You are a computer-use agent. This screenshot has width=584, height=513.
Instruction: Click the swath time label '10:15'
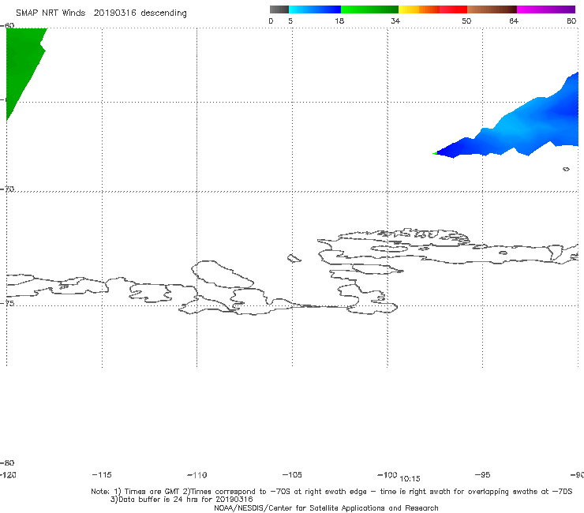410,479
